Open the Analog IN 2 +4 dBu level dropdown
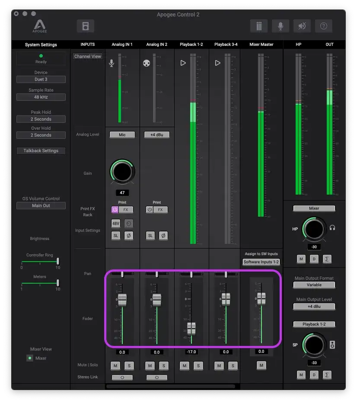357x403 pixels. click(156, 134)
